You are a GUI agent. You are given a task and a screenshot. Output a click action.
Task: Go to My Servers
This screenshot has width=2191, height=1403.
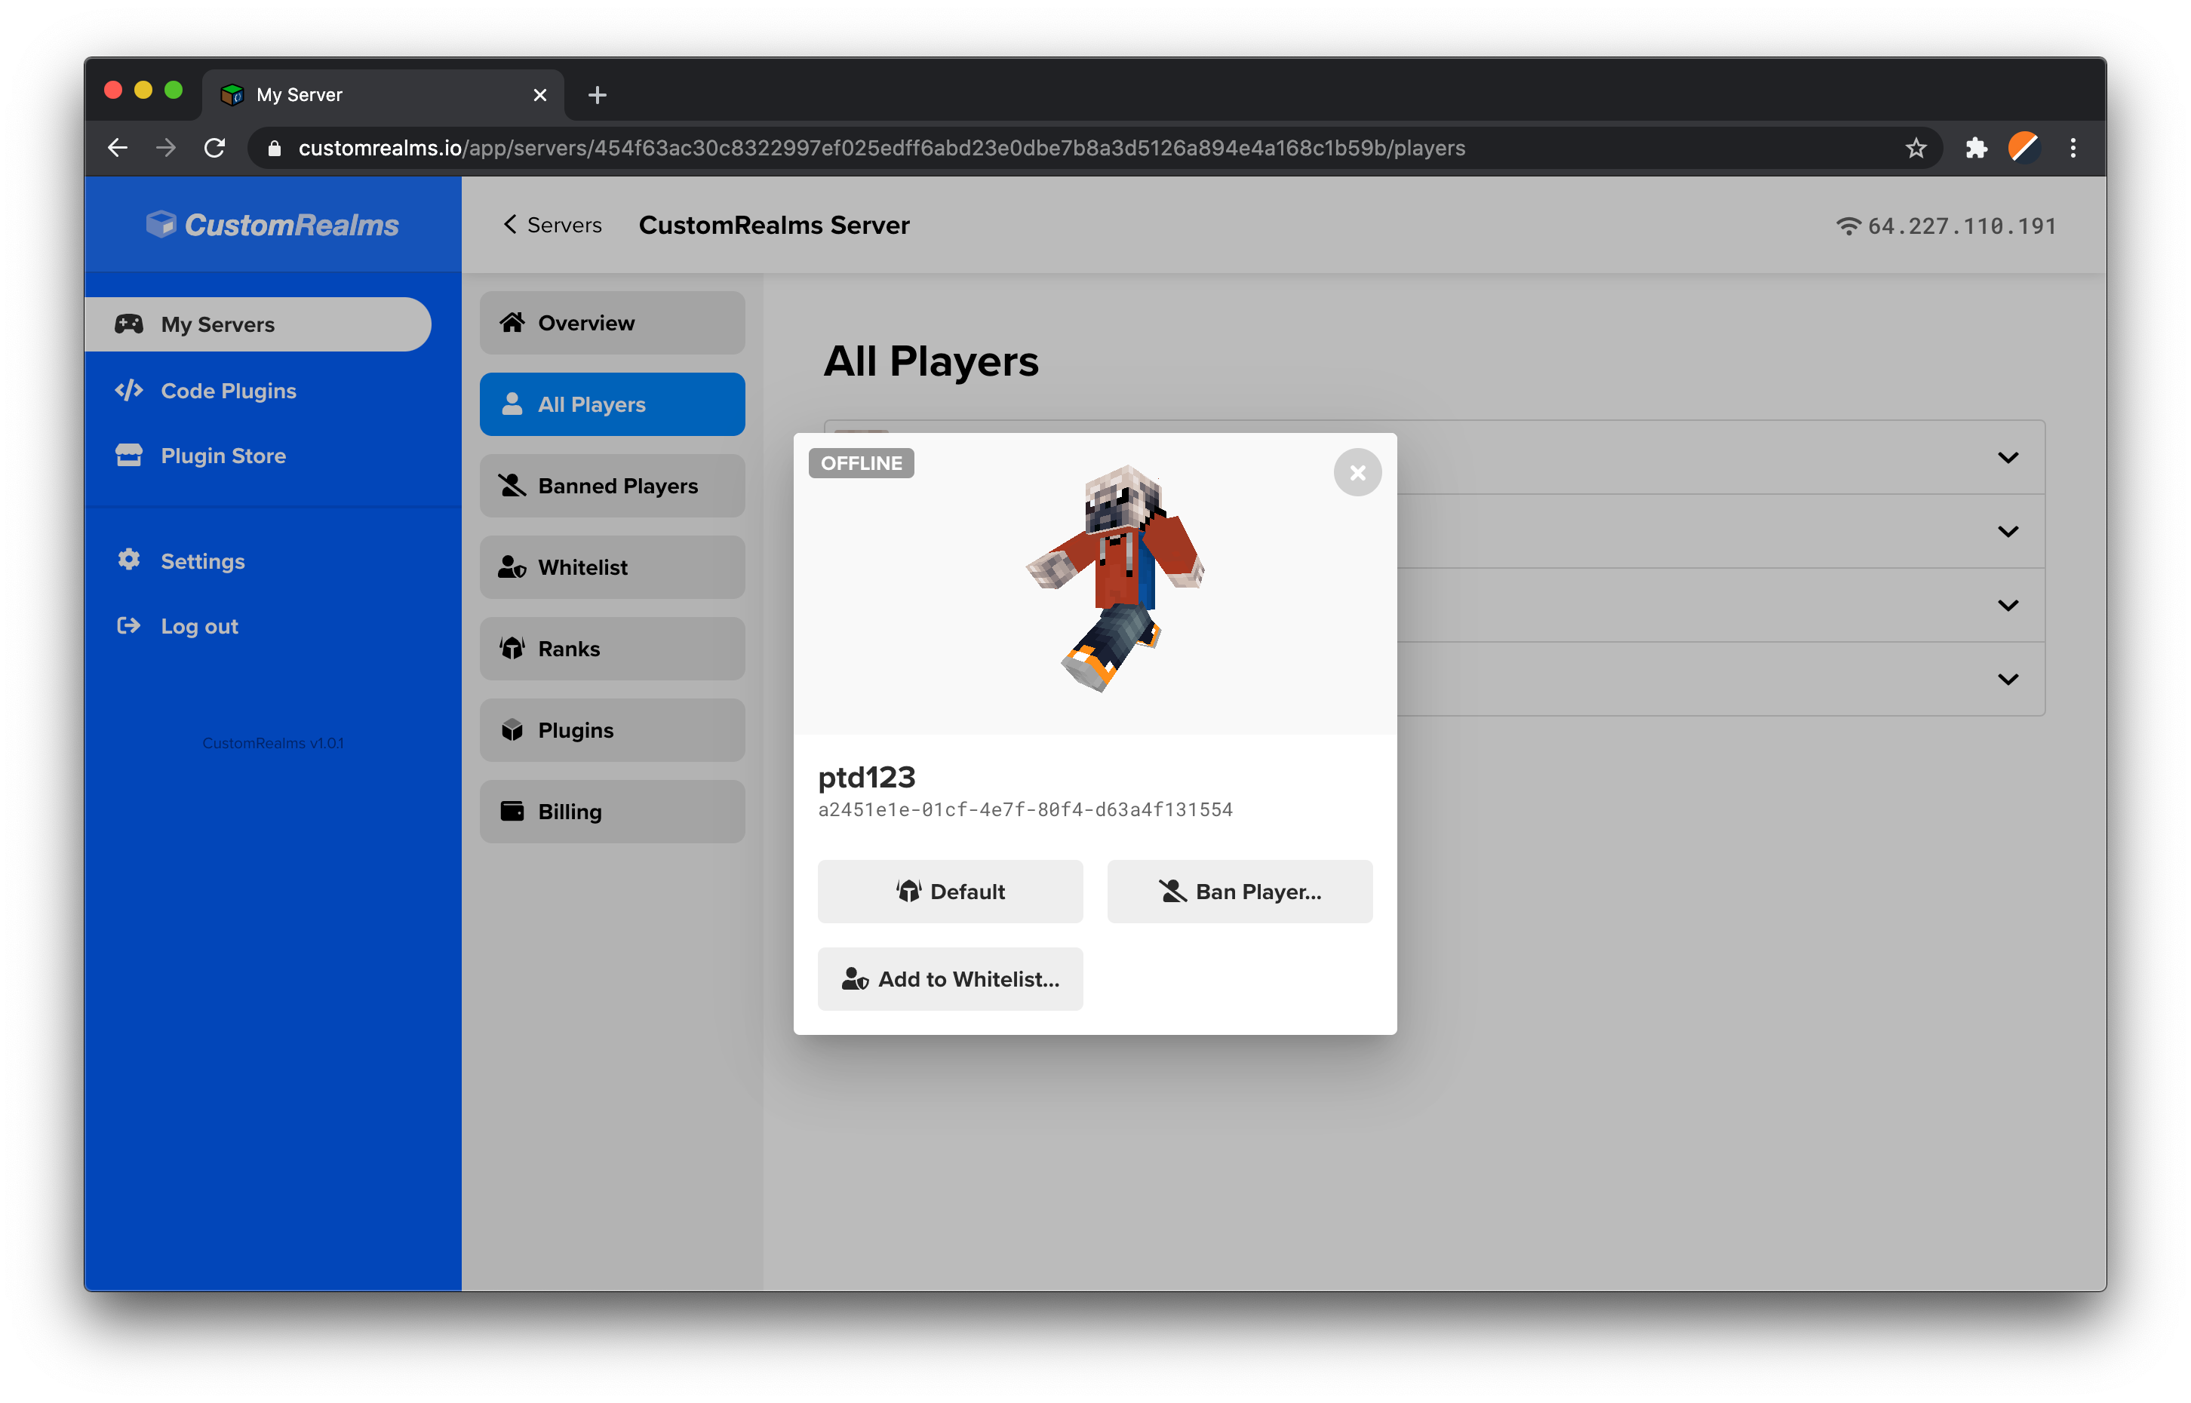click(x=258, y=324)
